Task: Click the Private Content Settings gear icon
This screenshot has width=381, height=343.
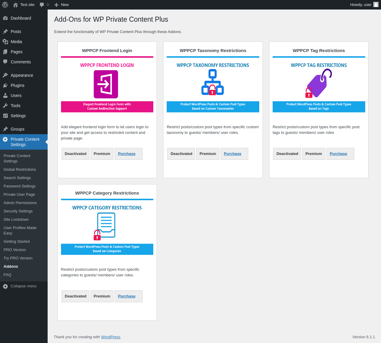Action: pyautogui.click(x=5, y=139)
